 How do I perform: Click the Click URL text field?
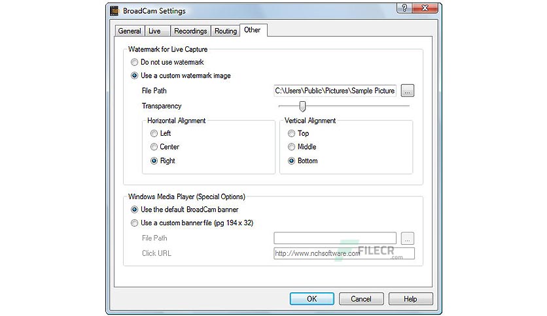click(x=344, y=253)
